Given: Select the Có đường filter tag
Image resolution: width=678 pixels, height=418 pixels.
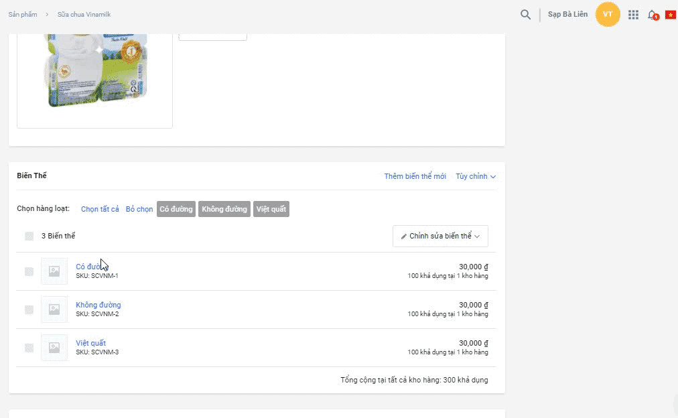Looking at the screenshot, I should 176,209.
